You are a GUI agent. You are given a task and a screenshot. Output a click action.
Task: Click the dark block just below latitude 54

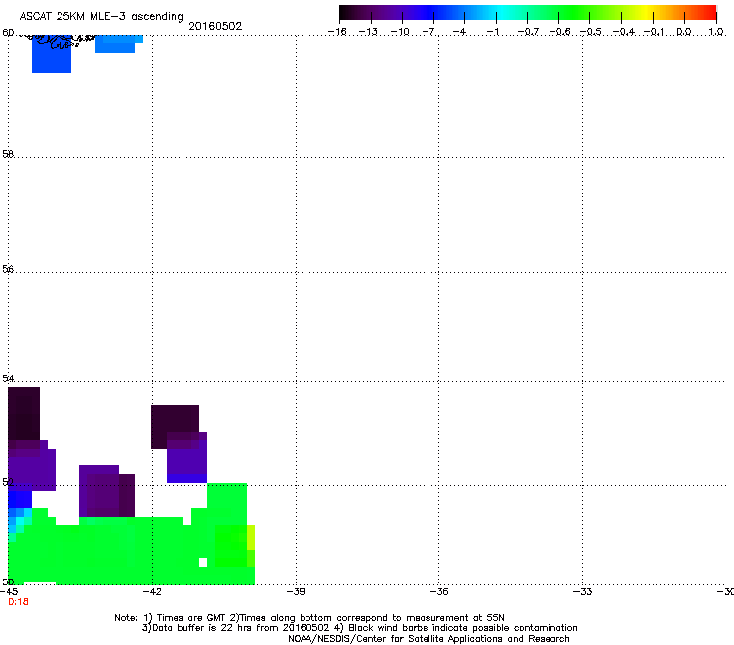click(24, 413)
